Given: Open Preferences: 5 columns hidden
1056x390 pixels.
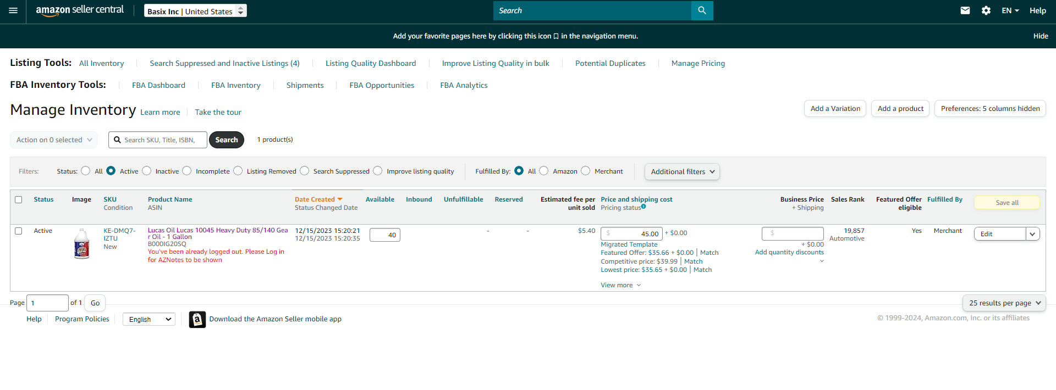Looking at the screenshot, I should pyautogui.click(x=990, y=109).
